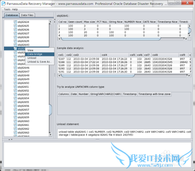
Task: Click the tree scrollbar up arrow
Action: click(50, 22)
